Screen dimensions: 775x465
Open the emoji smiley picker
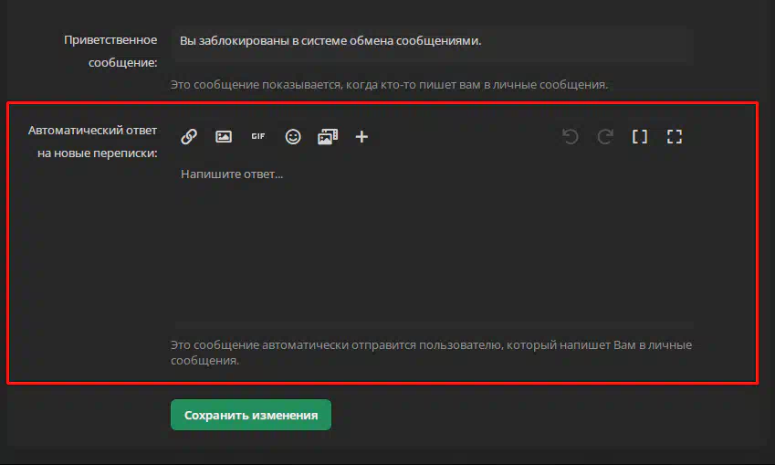click(x=293, y=137)
